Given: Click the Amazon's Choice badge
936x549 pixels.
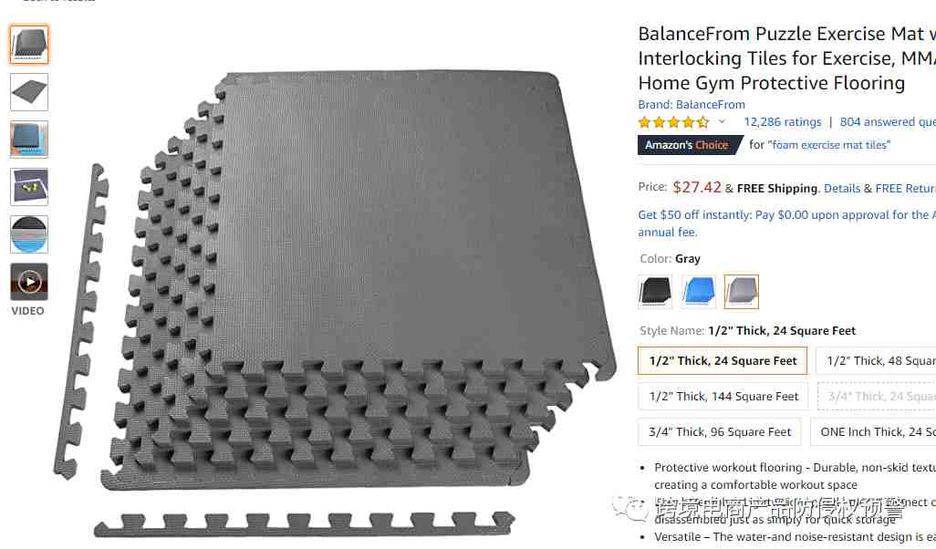Looking at the screenshot, I should 689,145.
